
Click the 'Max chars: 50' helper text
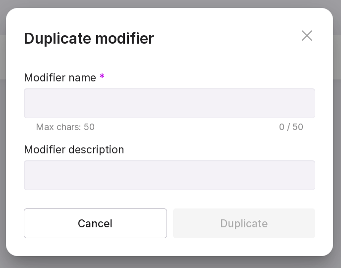(x=65, y=127)
